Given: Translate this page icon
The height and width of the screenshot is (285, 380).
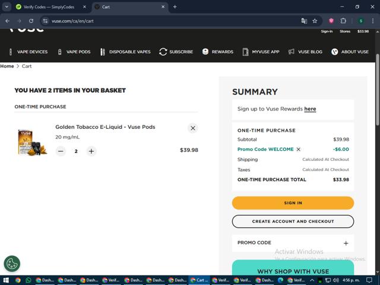Looking at the screenshot, I should pos(304,21).
